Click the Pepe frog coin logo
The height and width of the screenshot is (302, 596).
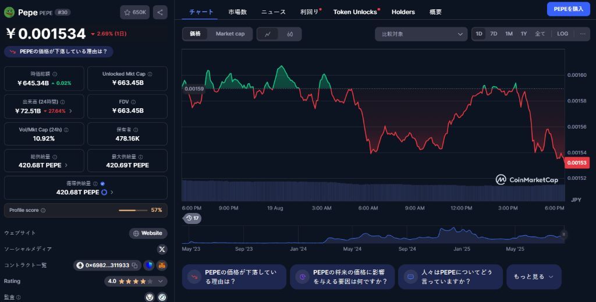click(x=9, y=12)
